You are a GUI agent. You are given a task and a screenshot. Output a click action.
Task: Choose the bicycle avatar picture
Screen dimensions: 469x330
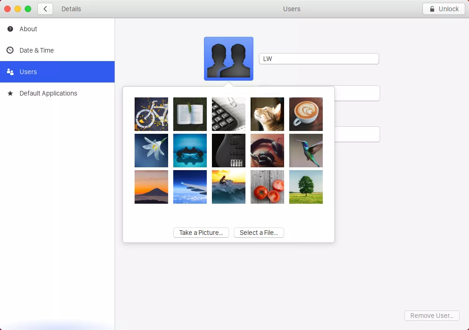(x=151, y=114)
